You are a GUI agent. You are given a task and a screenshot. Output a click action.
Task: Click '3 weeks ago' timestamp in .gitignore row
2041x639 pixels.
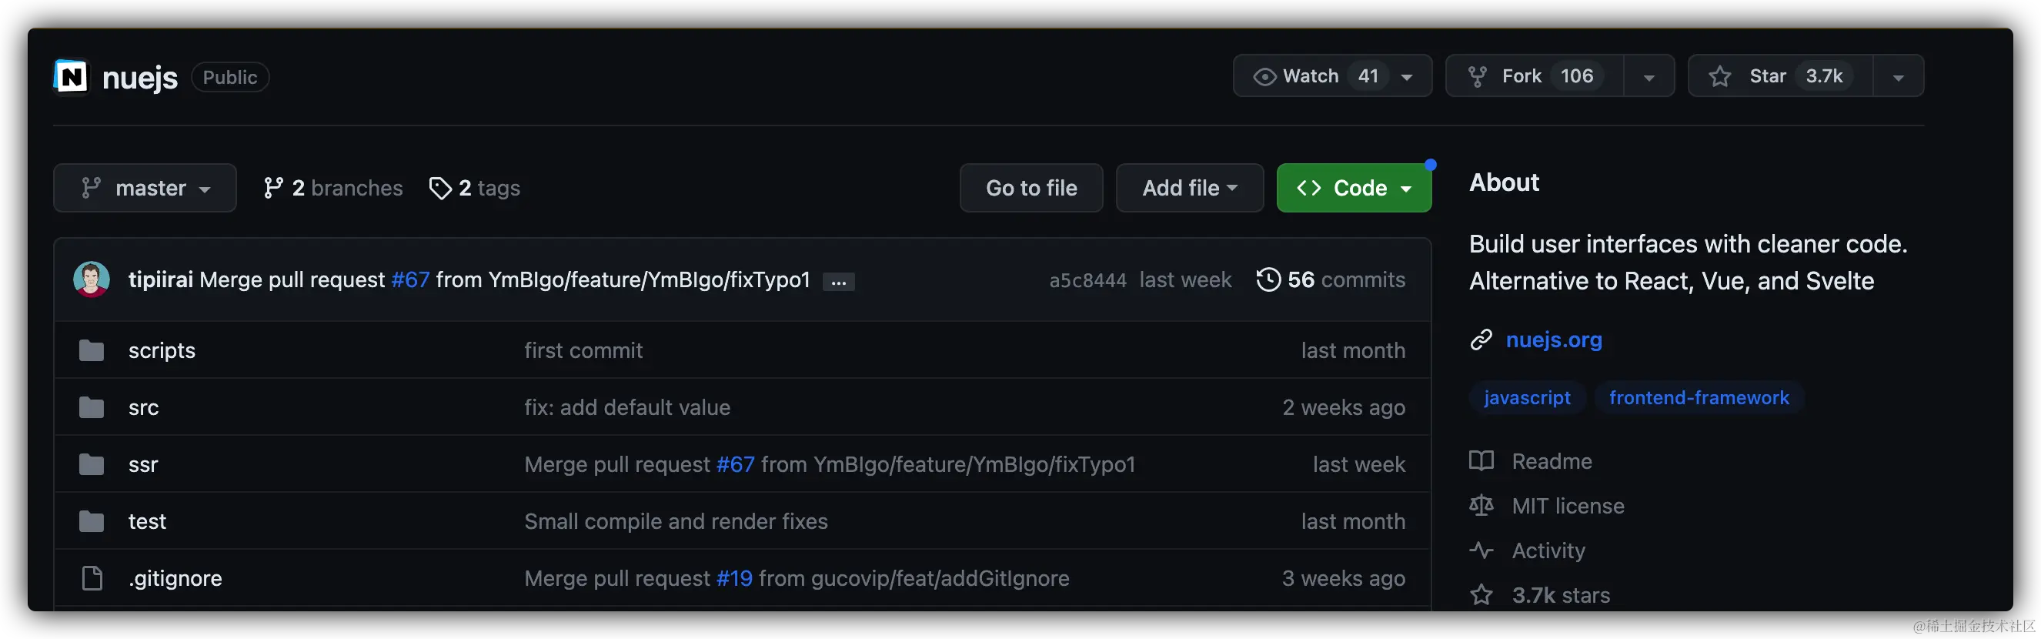(x=1344, y=579)
